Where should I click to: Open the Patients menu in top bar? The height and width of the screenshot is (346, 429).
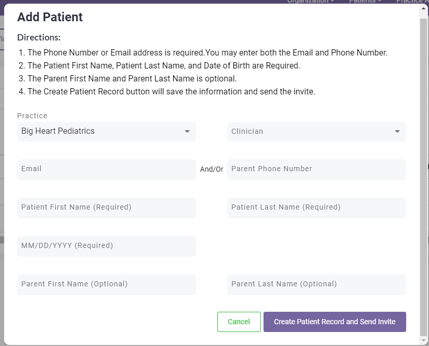(x=365, y=2)
